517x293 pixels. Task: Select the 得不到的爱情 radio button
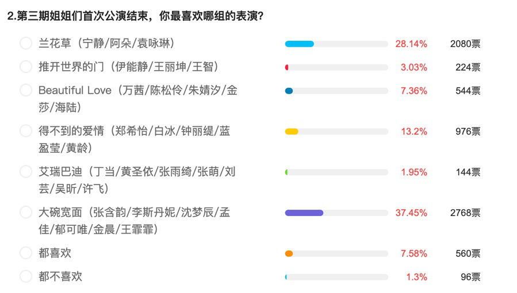[26, 131]
